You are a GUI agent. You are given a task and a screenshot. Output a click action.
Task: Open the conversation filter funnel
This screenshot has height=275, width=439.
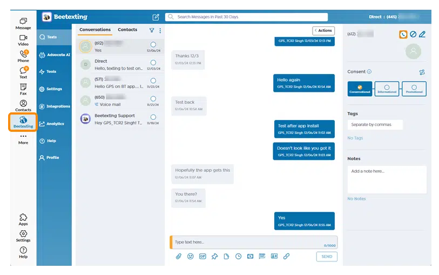152,30
